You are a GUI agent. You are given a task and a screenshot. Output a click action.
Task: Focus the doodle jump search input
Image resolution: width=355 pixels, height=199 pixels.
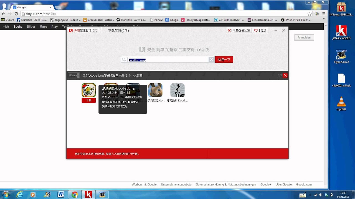coord(168,60)
